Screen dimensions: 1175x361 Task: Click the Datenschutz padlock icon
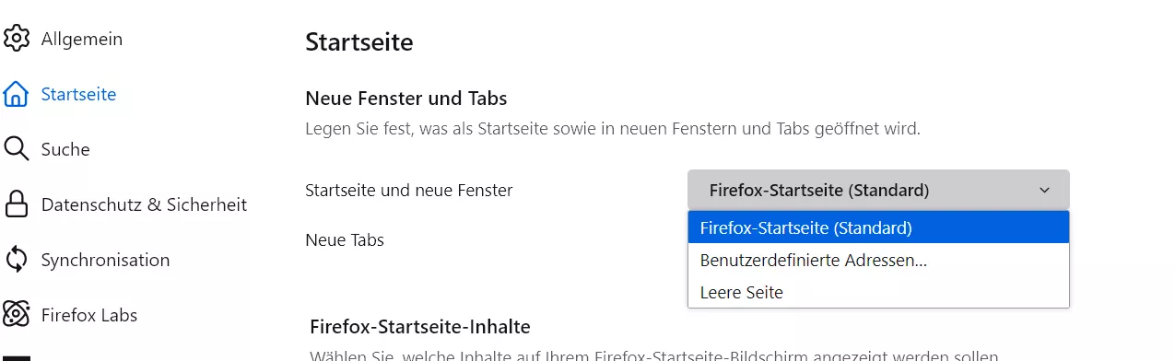tap(16, 204)
